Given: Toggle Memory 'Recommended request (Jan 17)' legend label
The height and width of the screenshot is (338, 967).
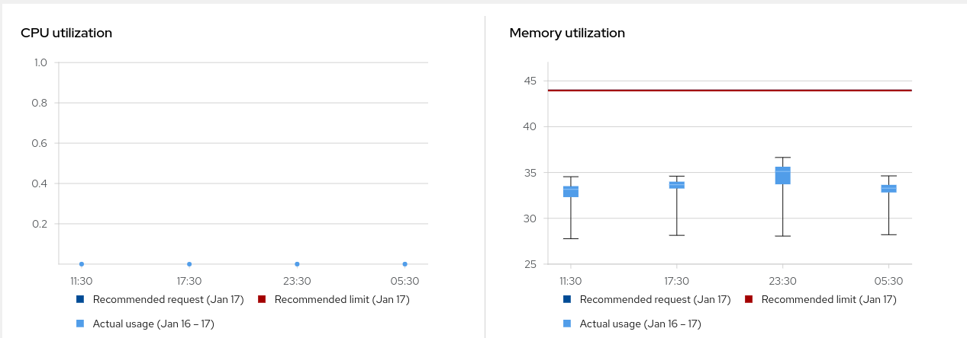Looking at the screenshot, I should click(655, 299).
